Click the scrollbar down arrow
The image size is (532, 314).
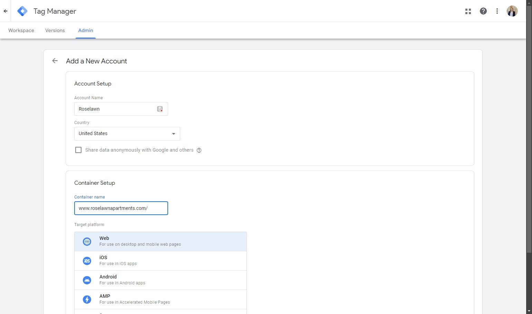[x=529, y=311]
